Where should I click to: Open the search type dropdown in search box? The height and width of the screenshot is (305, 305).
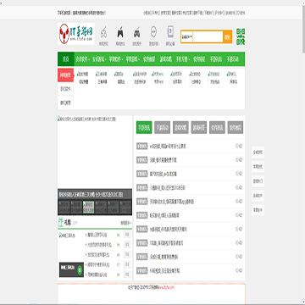187,36
